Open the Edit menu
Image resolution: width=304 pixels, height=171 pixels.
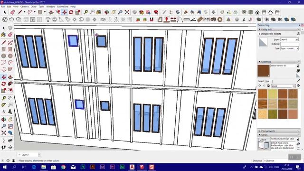9,7
